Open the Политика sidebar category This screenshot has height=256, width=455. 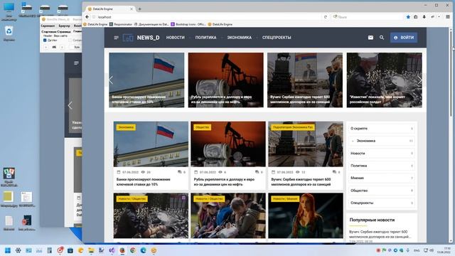click(382, 166)
